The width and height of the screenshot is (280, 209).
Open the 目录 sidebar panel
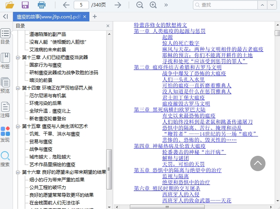pyautogui.click(x=5, y=36)
